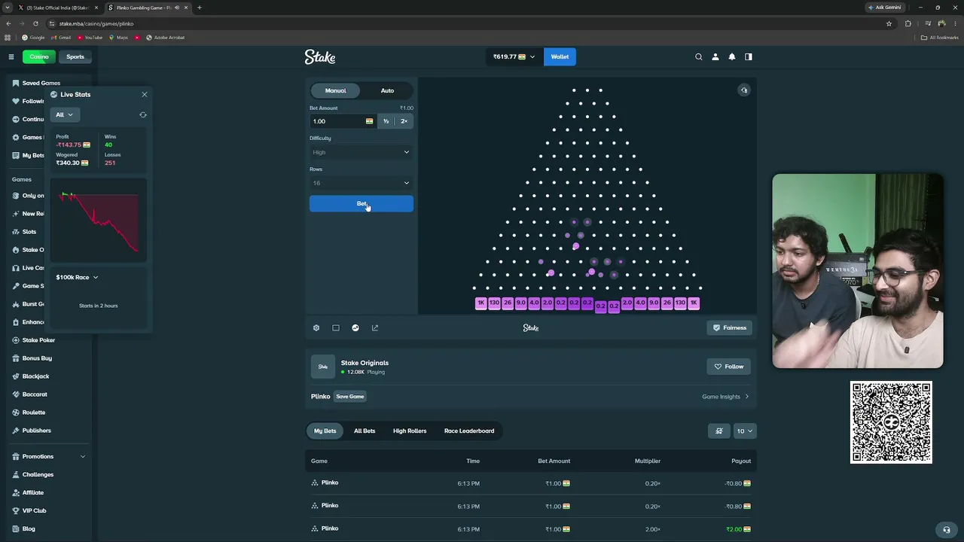Viewport: 964px width, 542px height.
Task: Open the All filter in Live Stats
Action: [x=64, y=114]
